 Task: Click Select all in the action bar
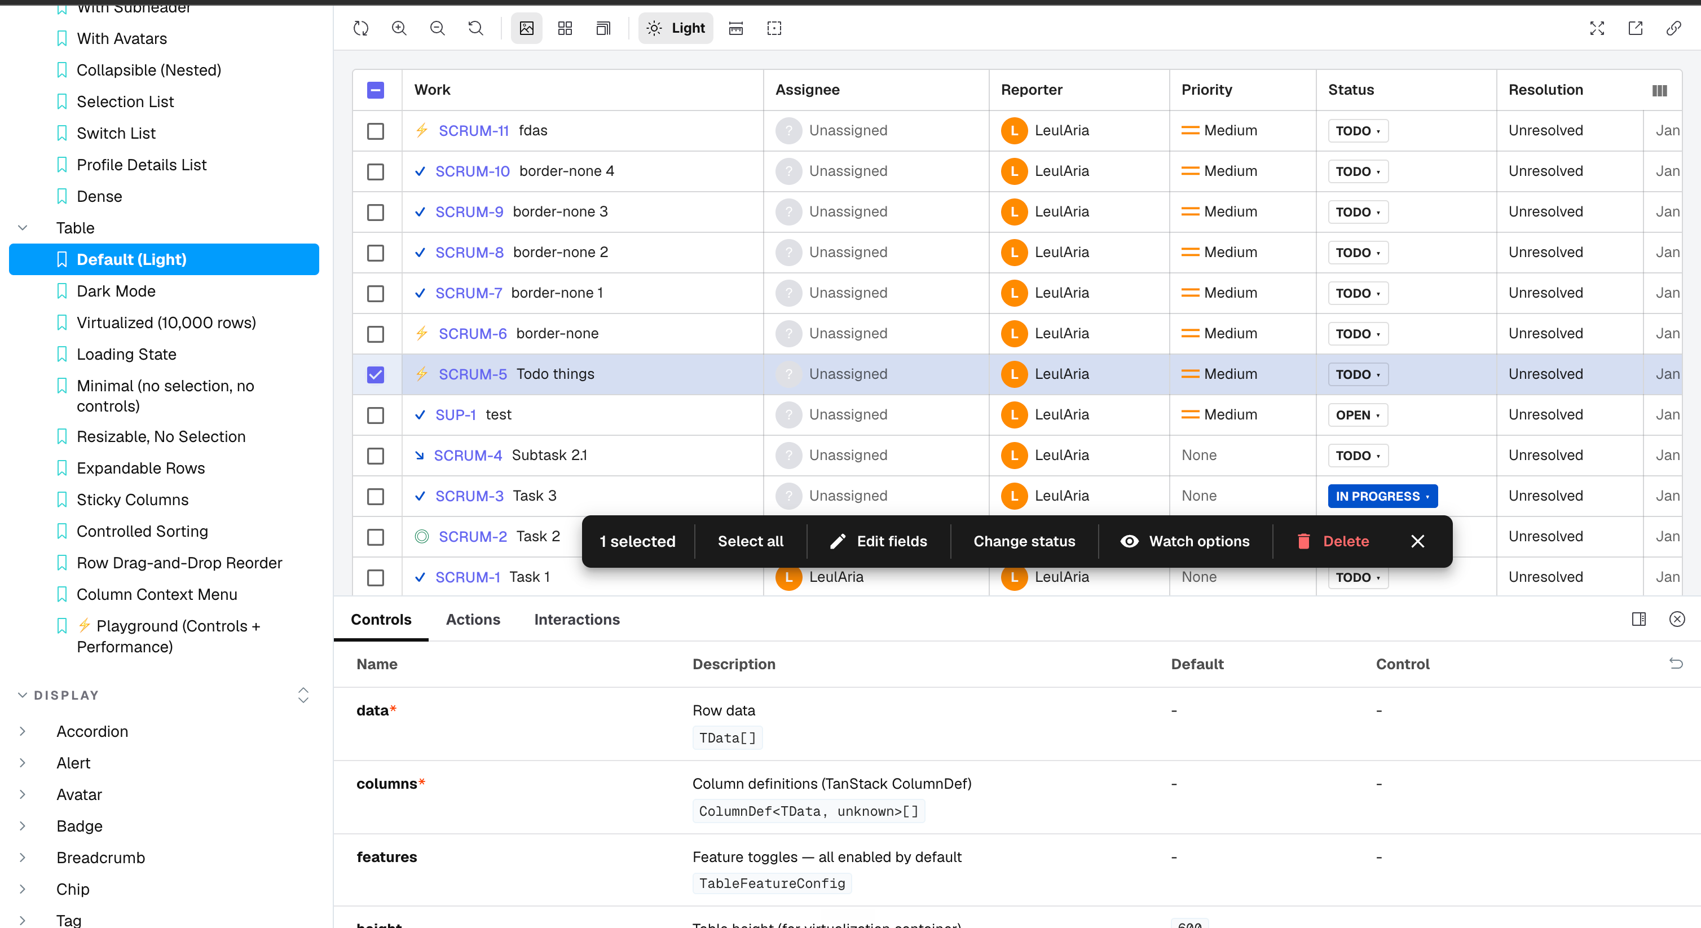(x=750, y=541)
